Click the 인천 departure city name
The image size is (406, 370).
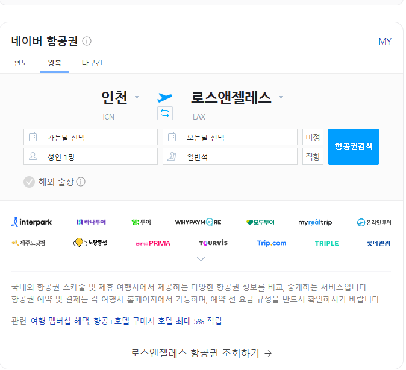pos(114,98)
